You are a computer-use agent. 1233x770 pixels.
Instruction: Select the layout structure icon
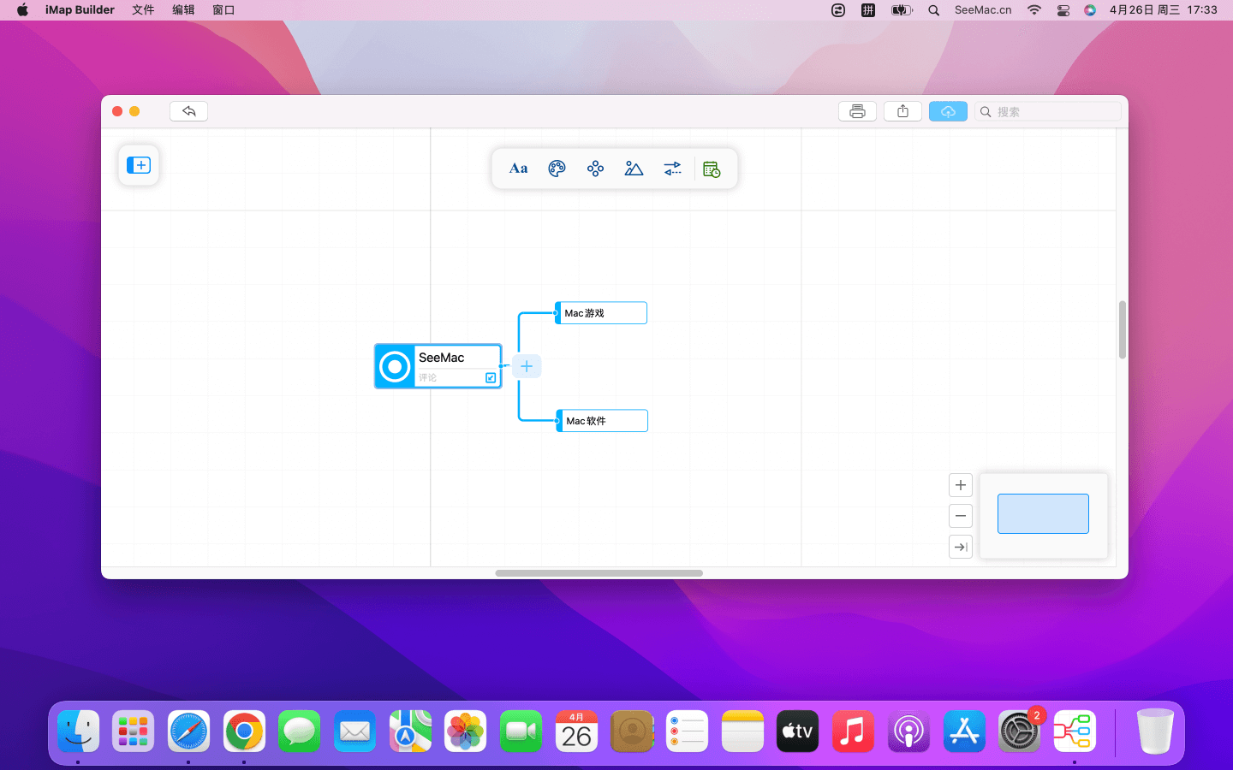[x=595, y=169]
